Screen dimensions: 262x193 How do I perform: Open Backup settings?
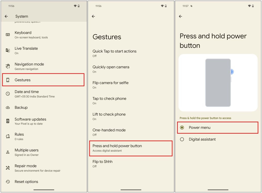(x=44, y=108)
